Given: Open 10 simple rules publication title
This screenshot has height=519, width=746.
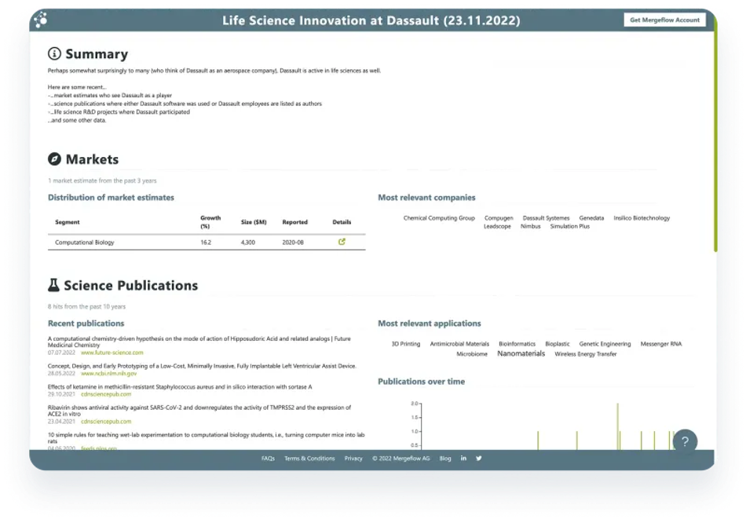Looking at the screenshot, I should (x=206, y=437).
